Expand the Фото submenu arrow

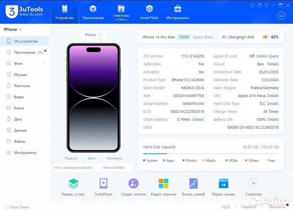point(45,64)
